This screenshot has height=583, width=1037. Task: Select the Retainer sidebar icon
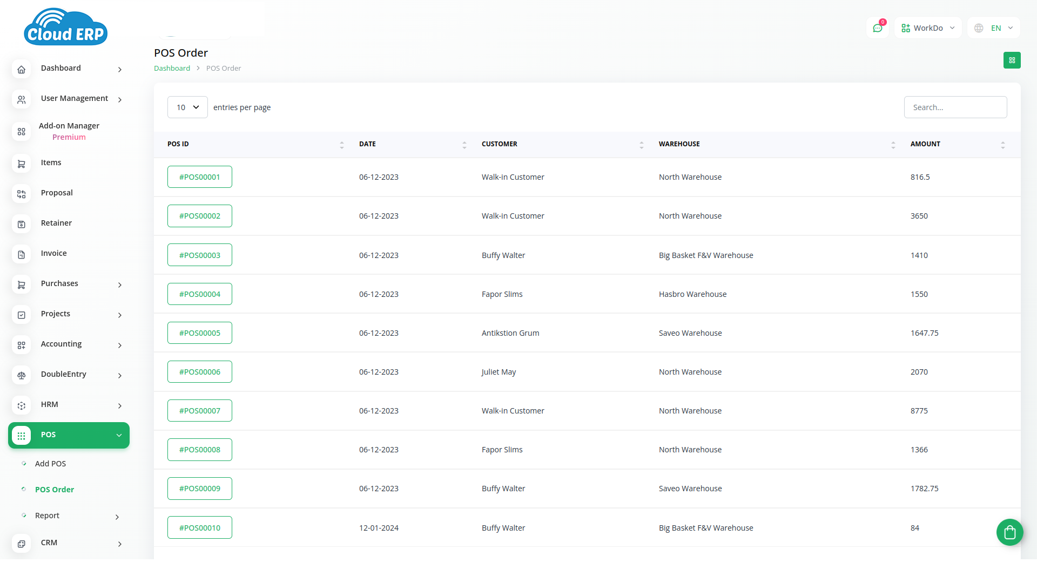click(x=22, y=224)
